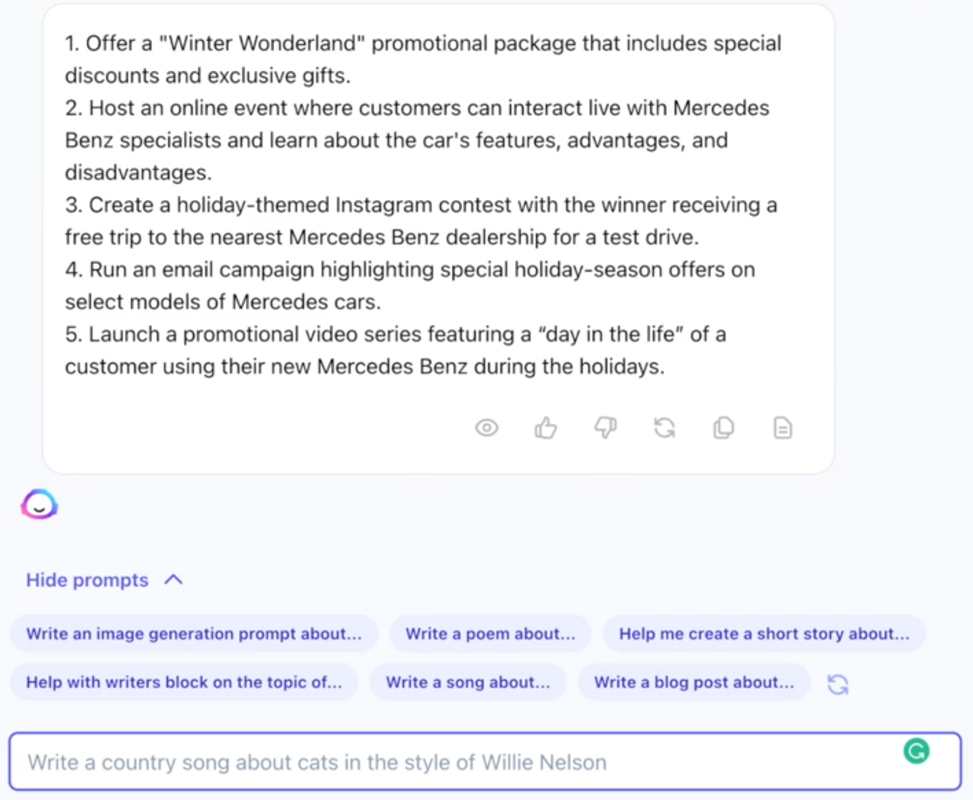Refresh the suggested prompts list
The width and height of the screenshot is (973, 800).
click(x=838, y=684)
